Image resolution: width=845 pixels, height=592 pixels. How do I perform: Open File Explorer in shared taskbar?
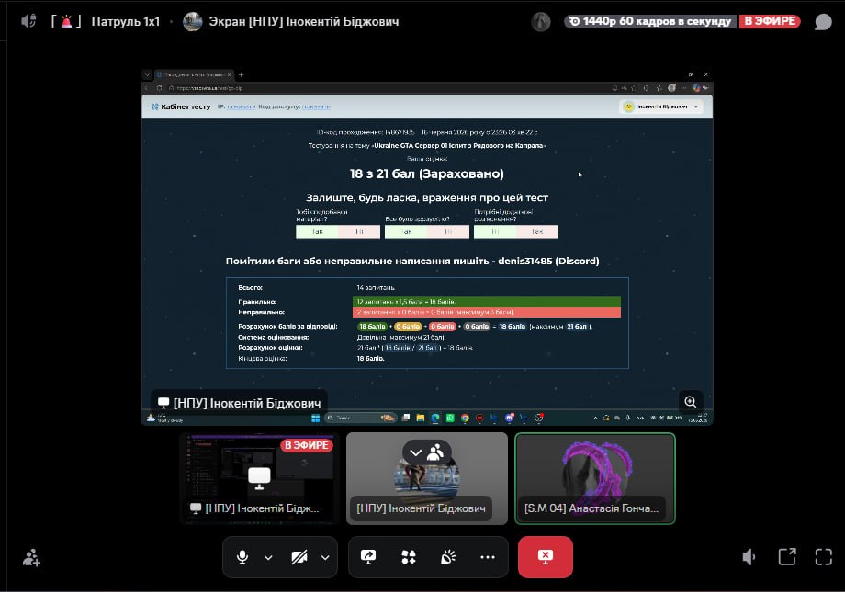[x=421, y=418]
